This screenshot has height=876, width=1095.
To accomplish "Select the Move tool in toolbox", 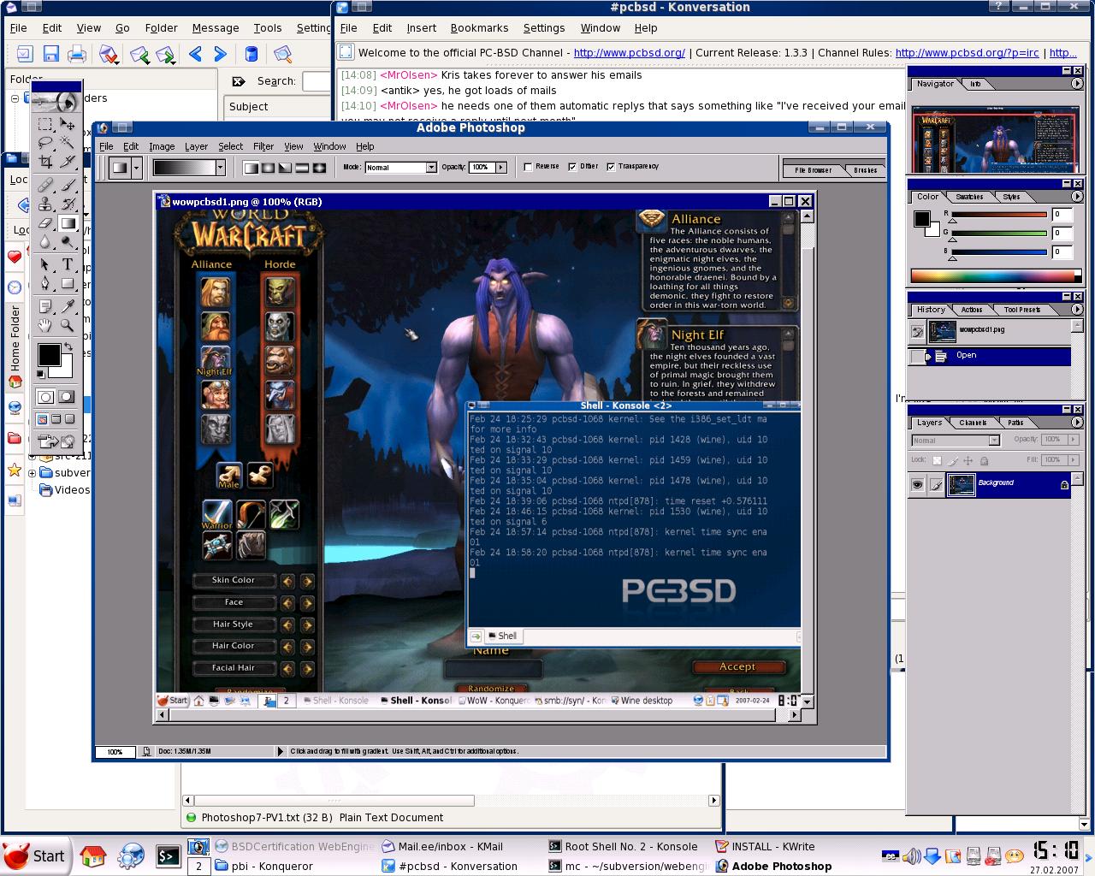I will 68,125.
